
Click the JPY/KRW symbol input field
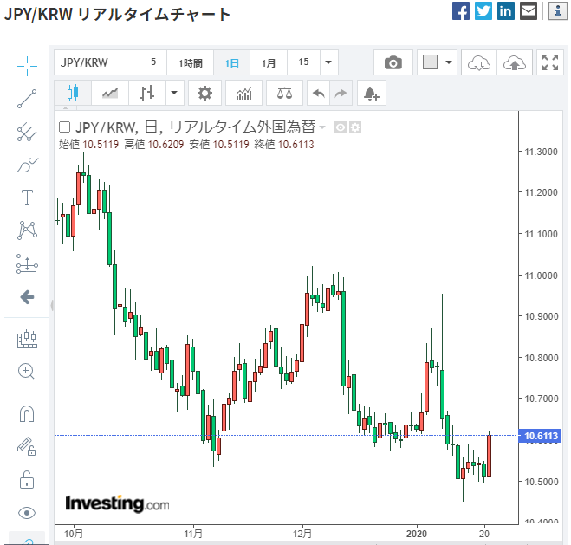pyautogui.click(x=97, y=62)
